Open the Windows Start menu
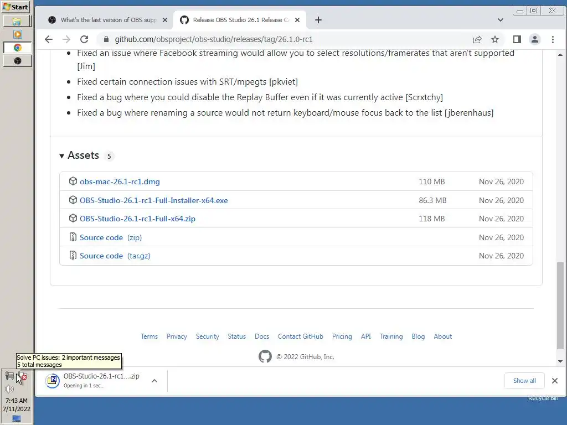567x425 pixels. [16, 7]
